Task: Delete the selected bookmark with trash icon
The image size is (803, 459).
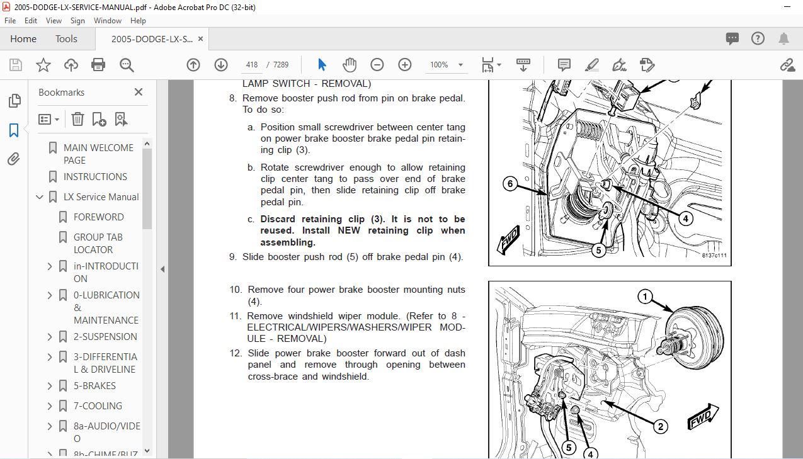Action: 77,119
